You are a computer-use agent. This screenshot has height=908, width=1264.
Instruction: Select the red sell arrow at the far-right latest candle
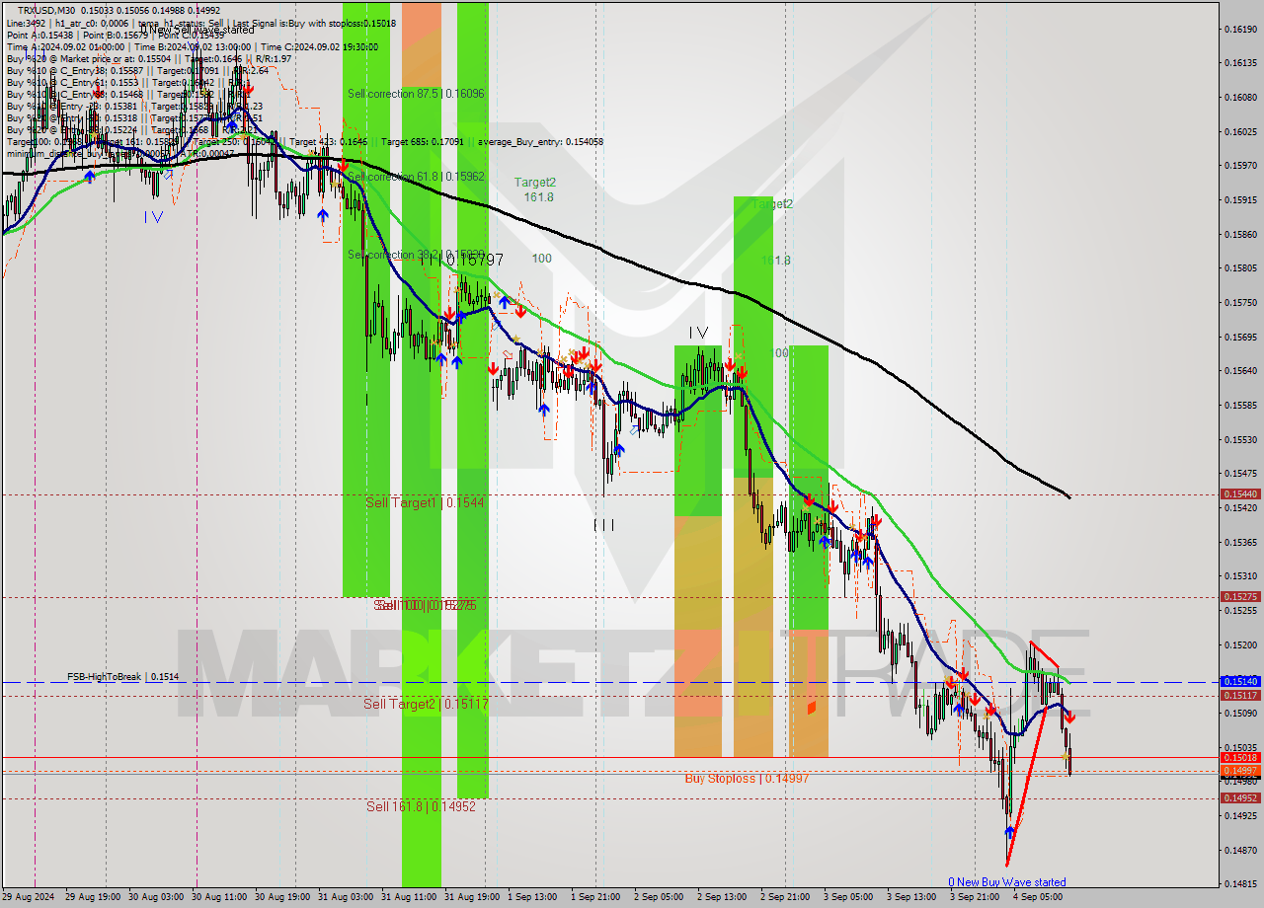coord(1072,719)
